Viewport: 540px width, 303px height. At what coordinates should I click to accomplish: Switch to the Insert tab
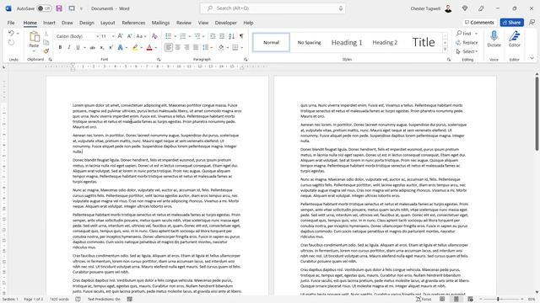[49, 23]
